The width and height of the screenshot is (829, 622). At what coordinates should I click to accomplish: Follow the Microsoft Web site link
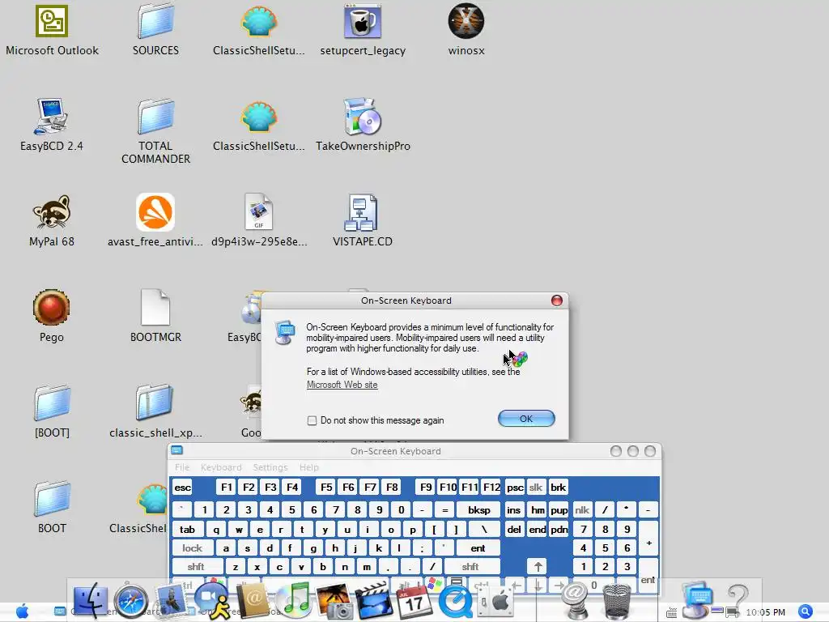tap(342, 385)
